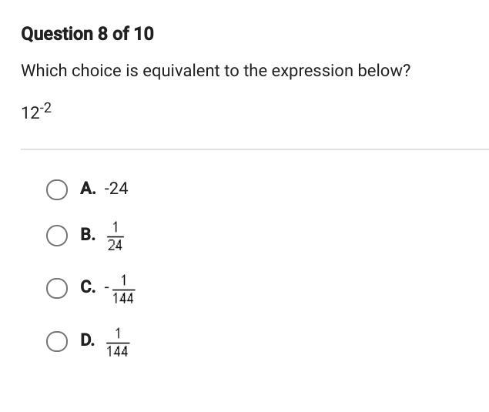Click the "Question 8 of 10" heading
This screenshot has width=489, height=412.
(87, 34)
